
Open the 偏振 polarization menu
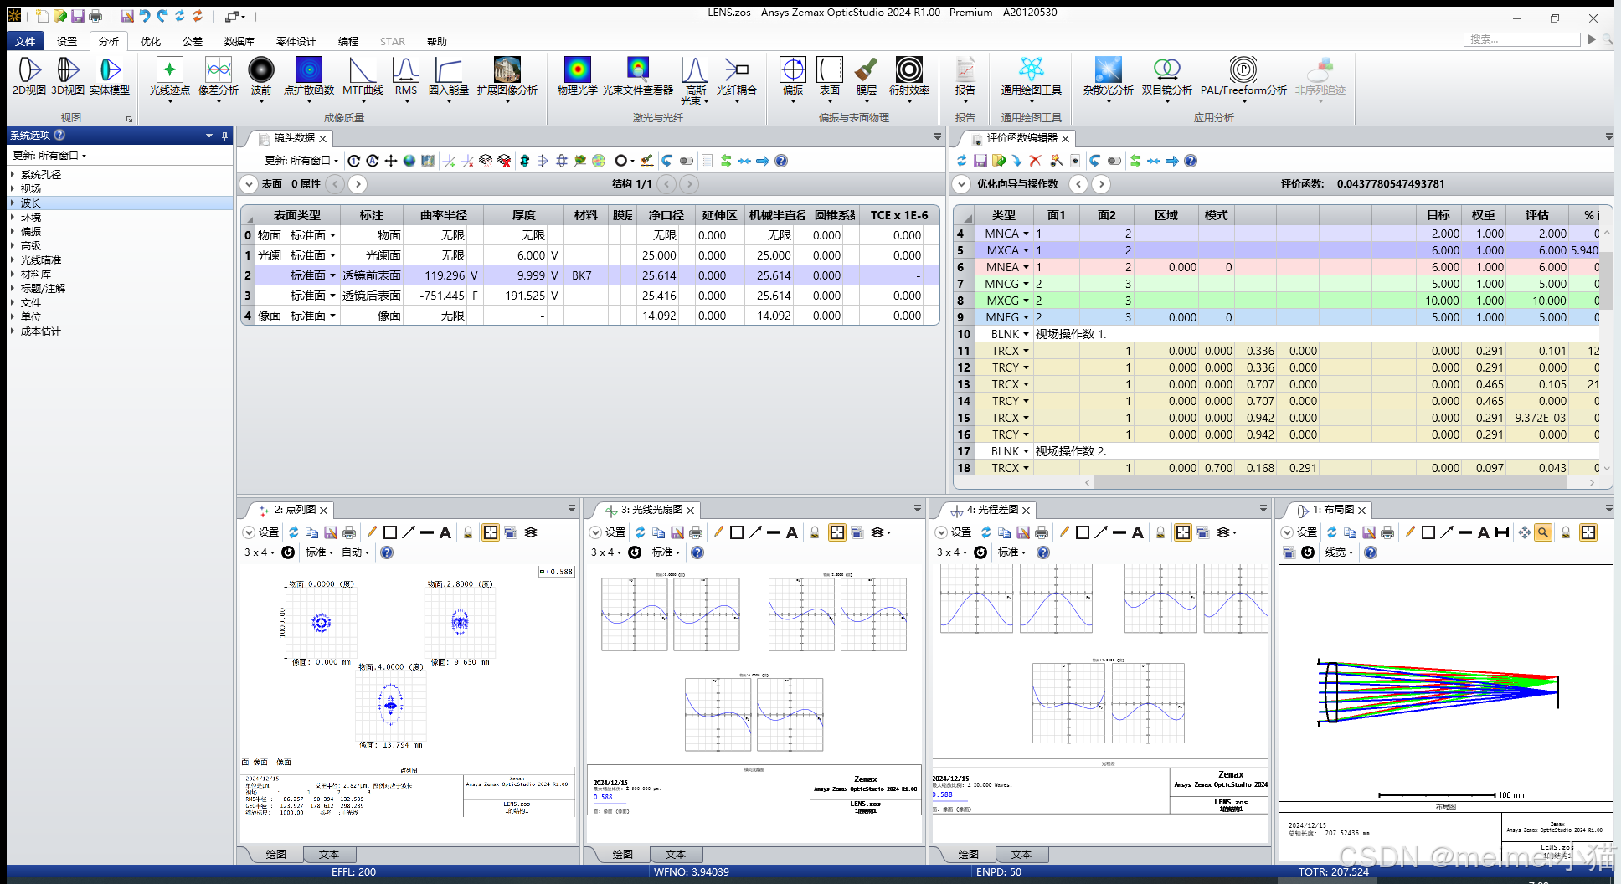(x=793, y=80)
